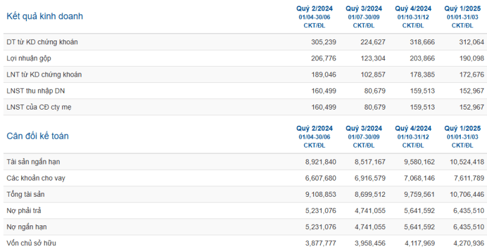
Task: Select the Lợi nhuận gộp row
Action: (x=245, y=59)
